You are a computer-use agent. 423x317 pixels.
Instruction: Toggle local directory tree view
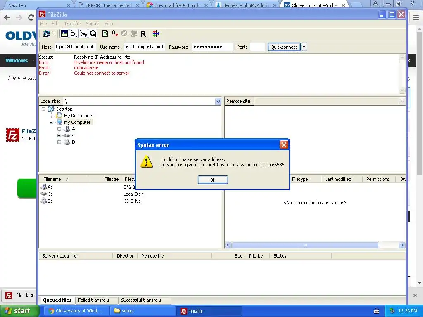tap(74, 33)
